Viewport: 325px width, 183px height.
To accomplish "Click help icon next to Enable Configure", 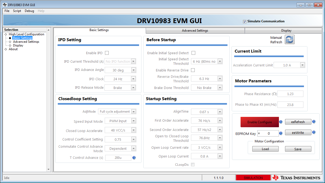I will point(281,122).
